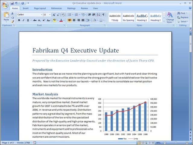Viewport: 193px width, 145px height.
Task: Open Word Help question mark
Action: coord(190,8)
